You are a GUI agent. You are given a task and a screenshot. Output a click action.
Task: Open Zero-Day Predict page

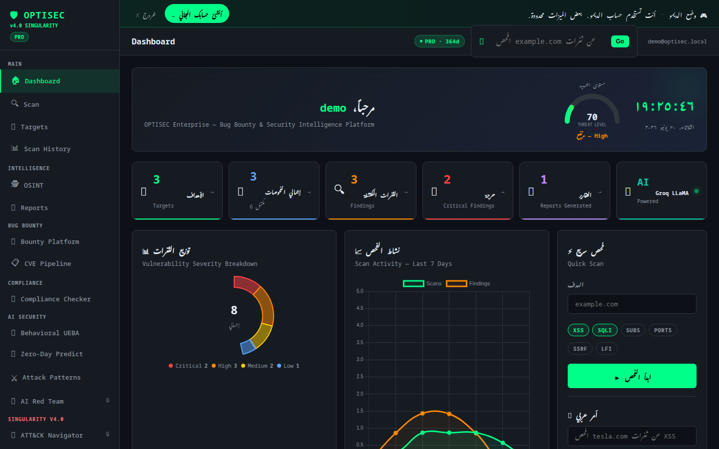(60, 354)
